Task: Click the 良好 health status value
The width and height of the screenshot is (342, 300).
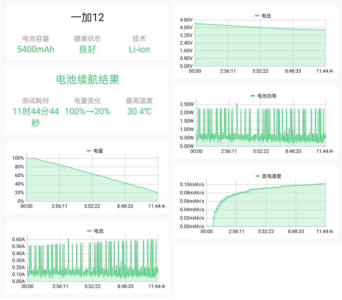Action: pos(87,49)
